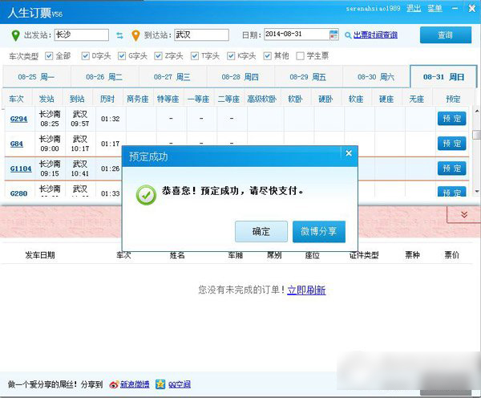Click the orange arrival station pin icon
The width and height of the screenshot is (481, 398).
[x=135, y=35]
